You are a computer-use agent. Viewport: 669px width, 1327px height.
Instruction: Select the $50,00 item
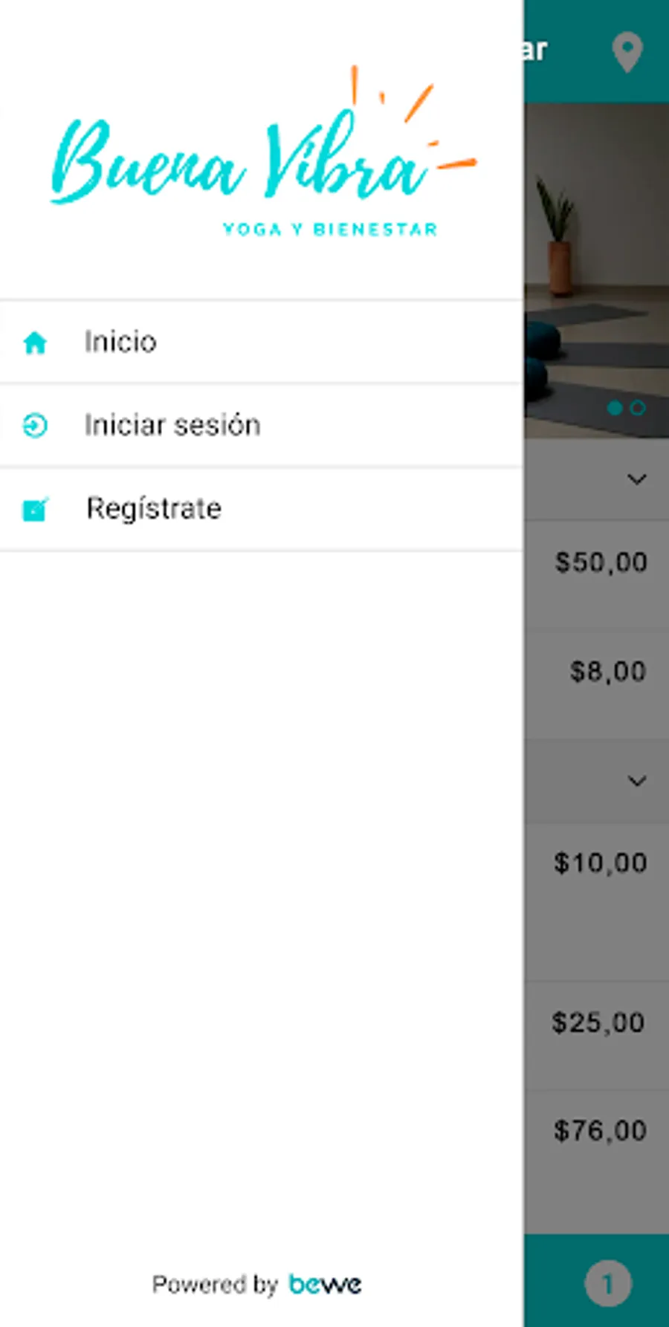601,562
